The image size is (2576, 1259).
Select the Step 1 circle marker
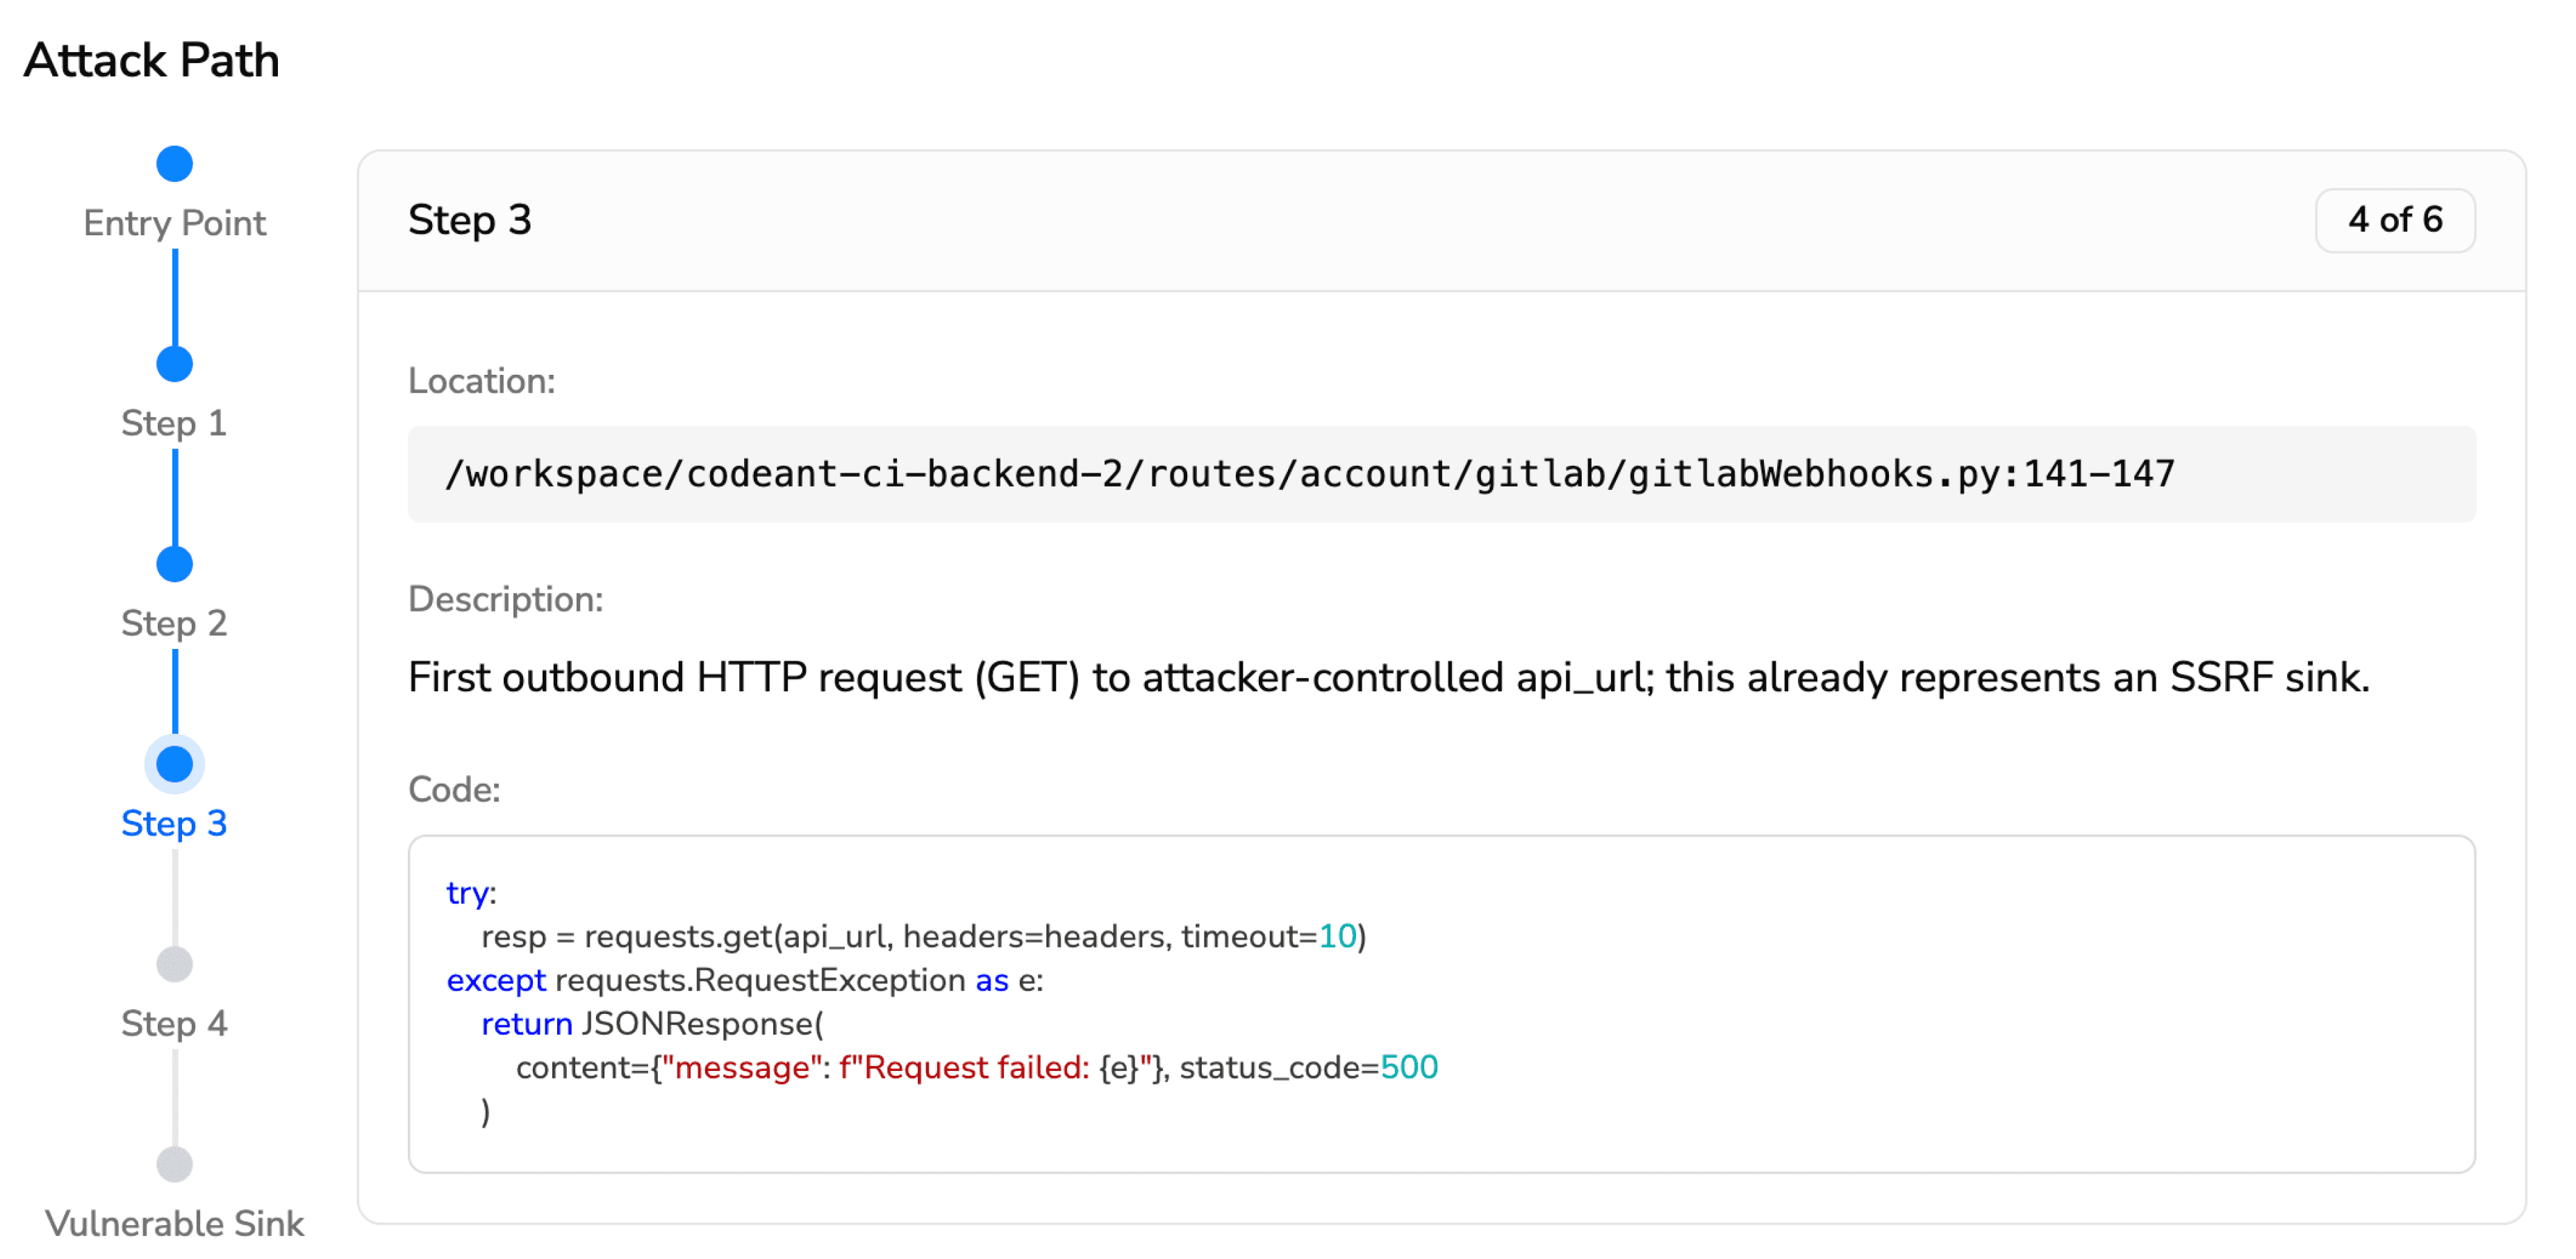[x=174, y=364]
